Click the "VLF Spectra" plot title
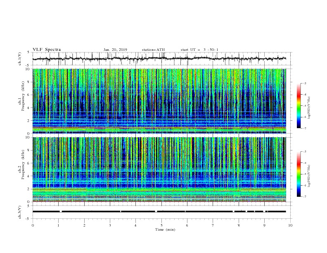327x253 pixels. [x=47, y=50]
